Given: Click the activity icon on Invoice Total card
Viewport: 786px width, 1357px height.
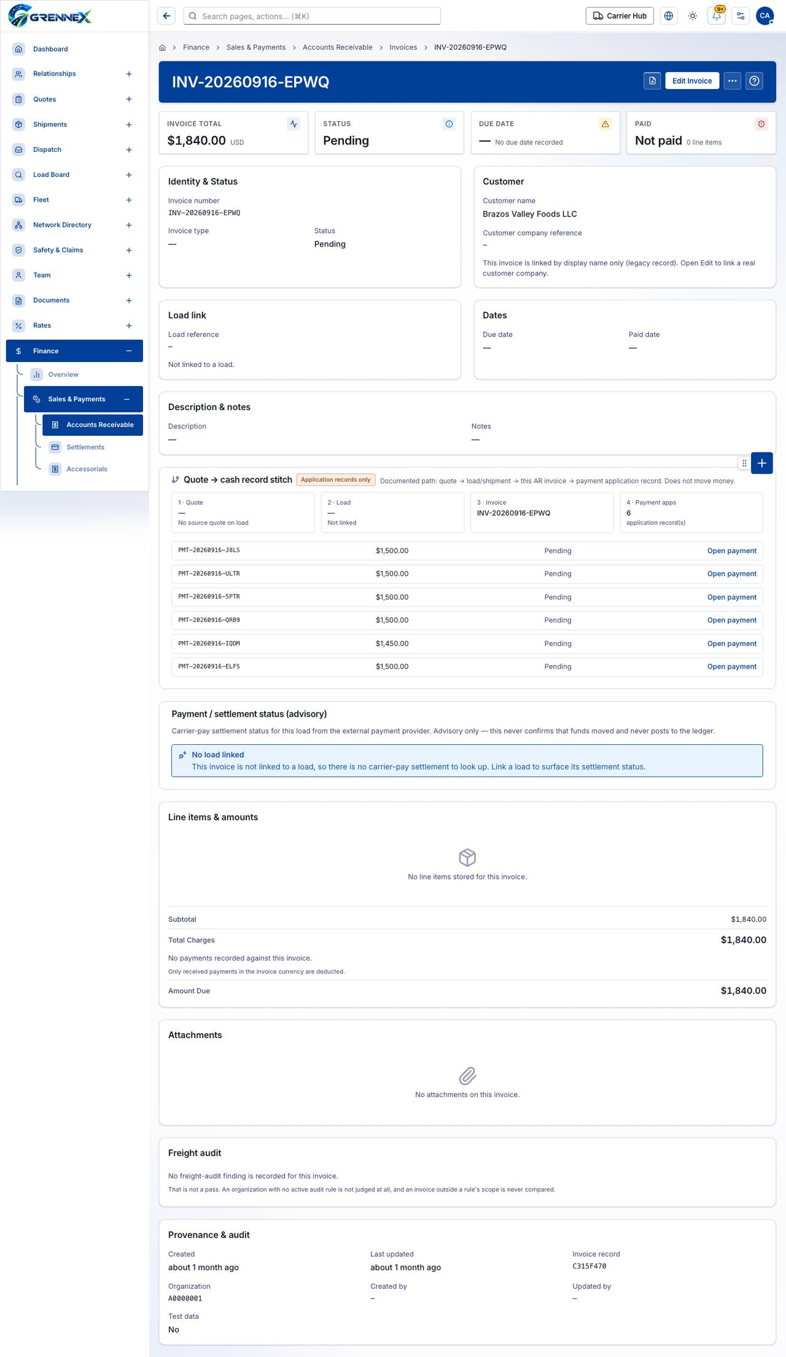Looking at the screenshot, I should pos(294,124).
